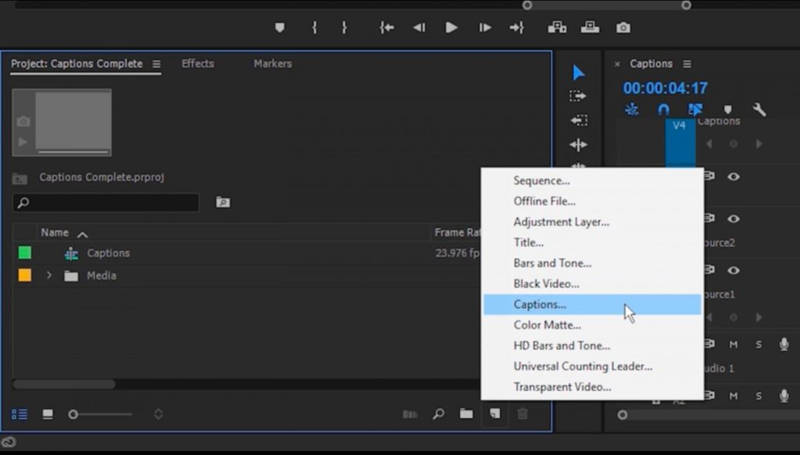Switch to the Effects tab
Screen dimensions: 800x455
tap(198, 63)
